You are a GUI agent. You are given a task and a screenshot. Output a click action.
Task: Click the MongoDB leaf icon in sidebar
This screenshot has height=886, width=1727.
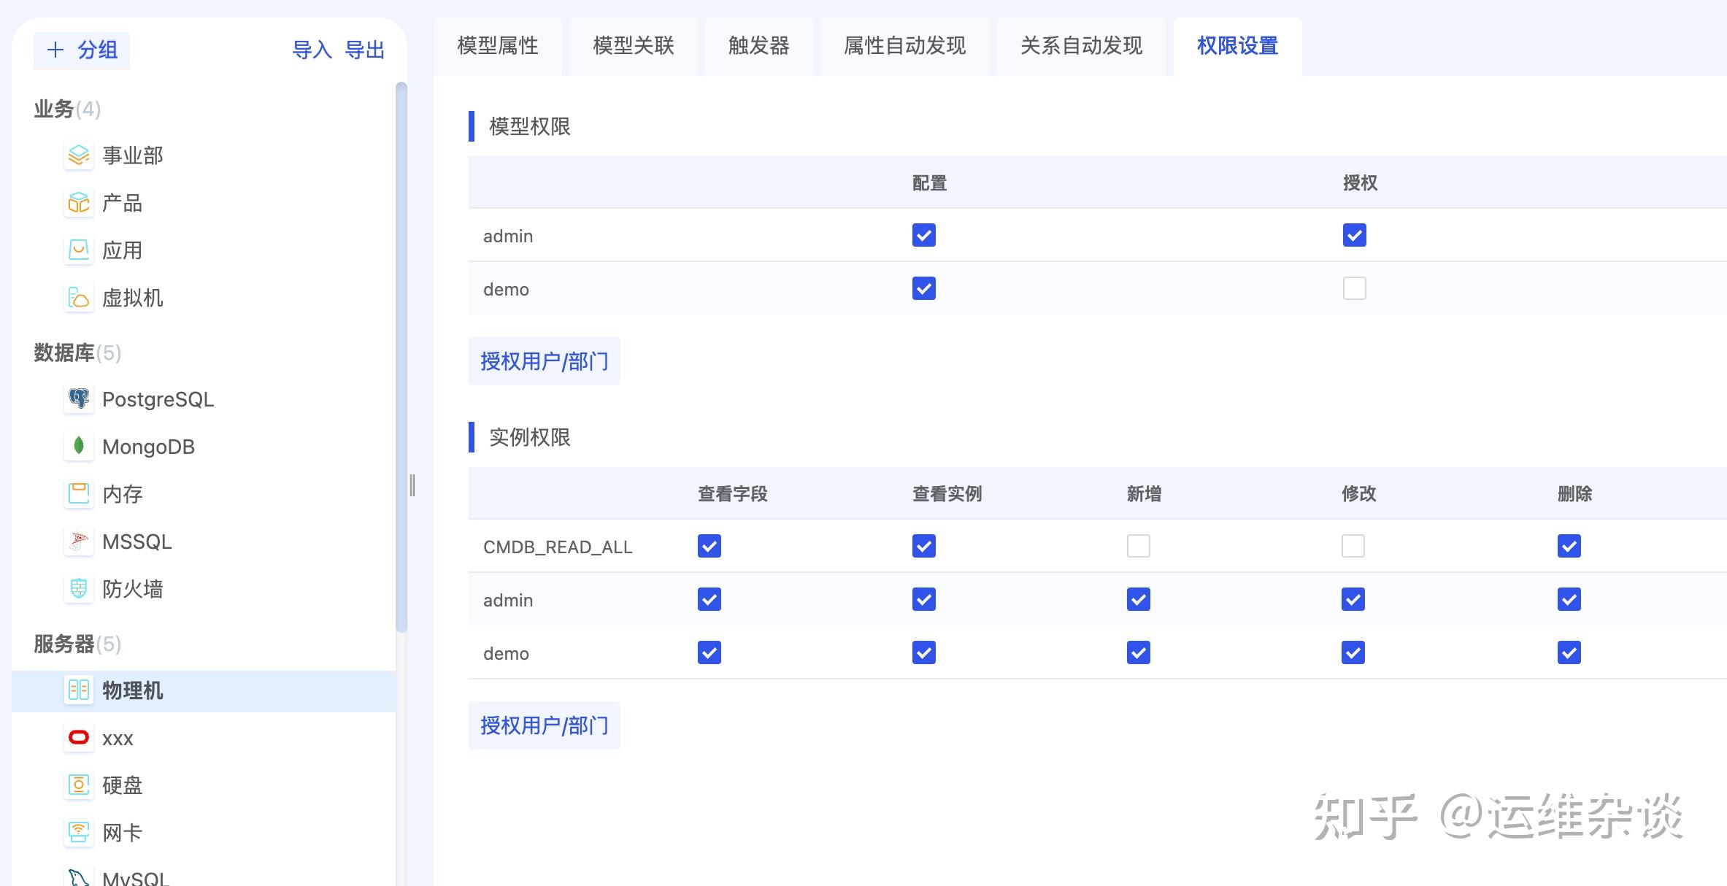[x=78, y=446]
